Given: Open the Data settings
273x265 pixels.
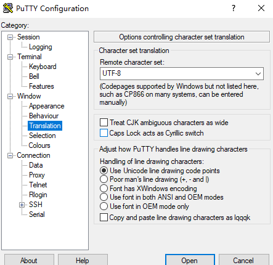Looking at the screenshot, I should click(x=36, y=165).
